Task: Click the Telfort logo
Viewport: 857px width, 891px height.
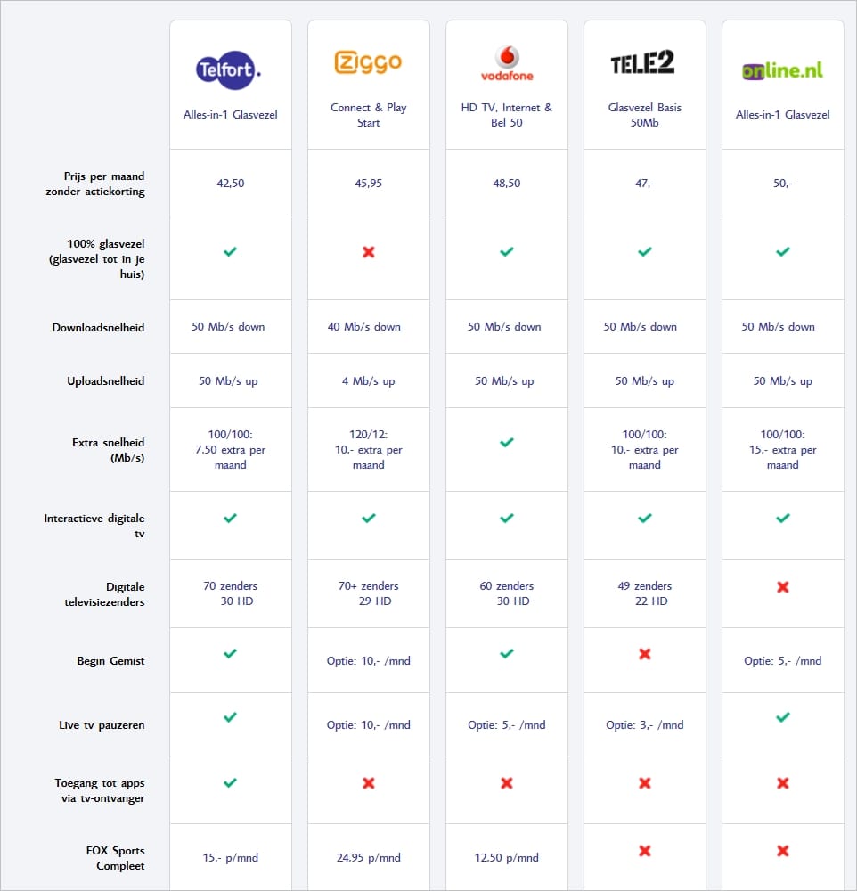Action: coord(230,68)
